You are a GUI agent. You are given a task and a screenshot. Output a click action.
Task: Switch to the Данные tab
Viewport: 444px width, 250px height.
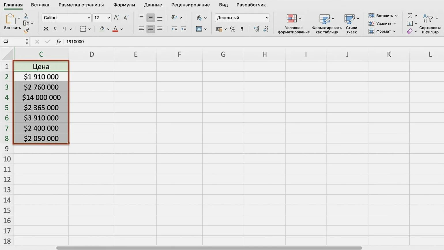click(153, 5)
